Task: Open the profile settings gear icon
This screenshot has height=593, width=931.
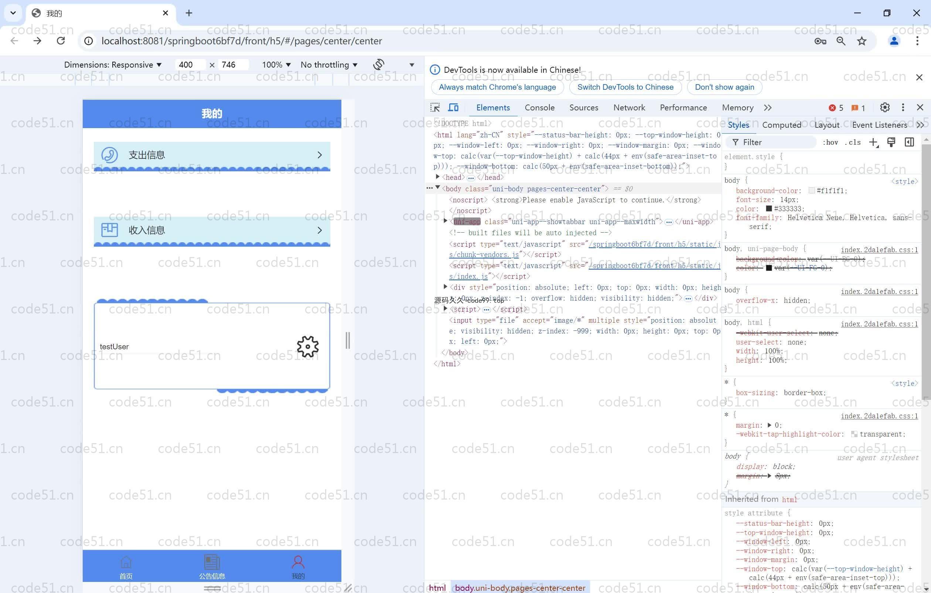Action: coord(308,346)
